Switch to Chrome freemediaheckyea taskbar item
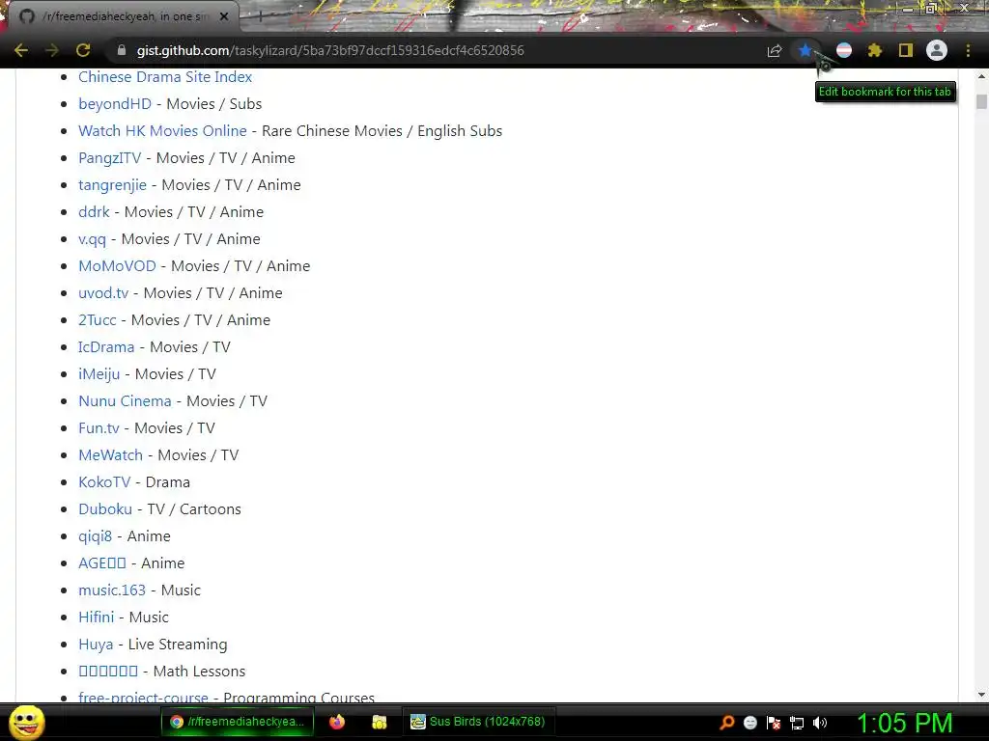Screen dimensions: 989x741 click(237, 722)
